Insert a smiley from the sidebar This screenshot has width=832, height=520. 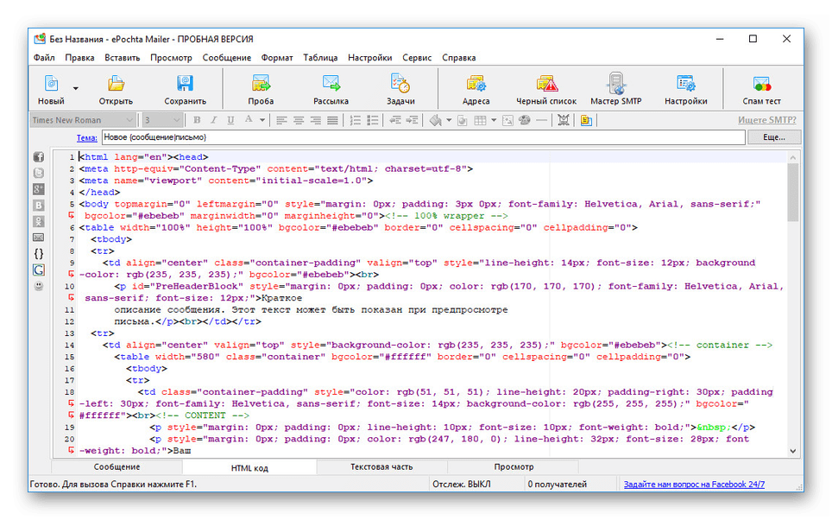click(x=38, y=286)
